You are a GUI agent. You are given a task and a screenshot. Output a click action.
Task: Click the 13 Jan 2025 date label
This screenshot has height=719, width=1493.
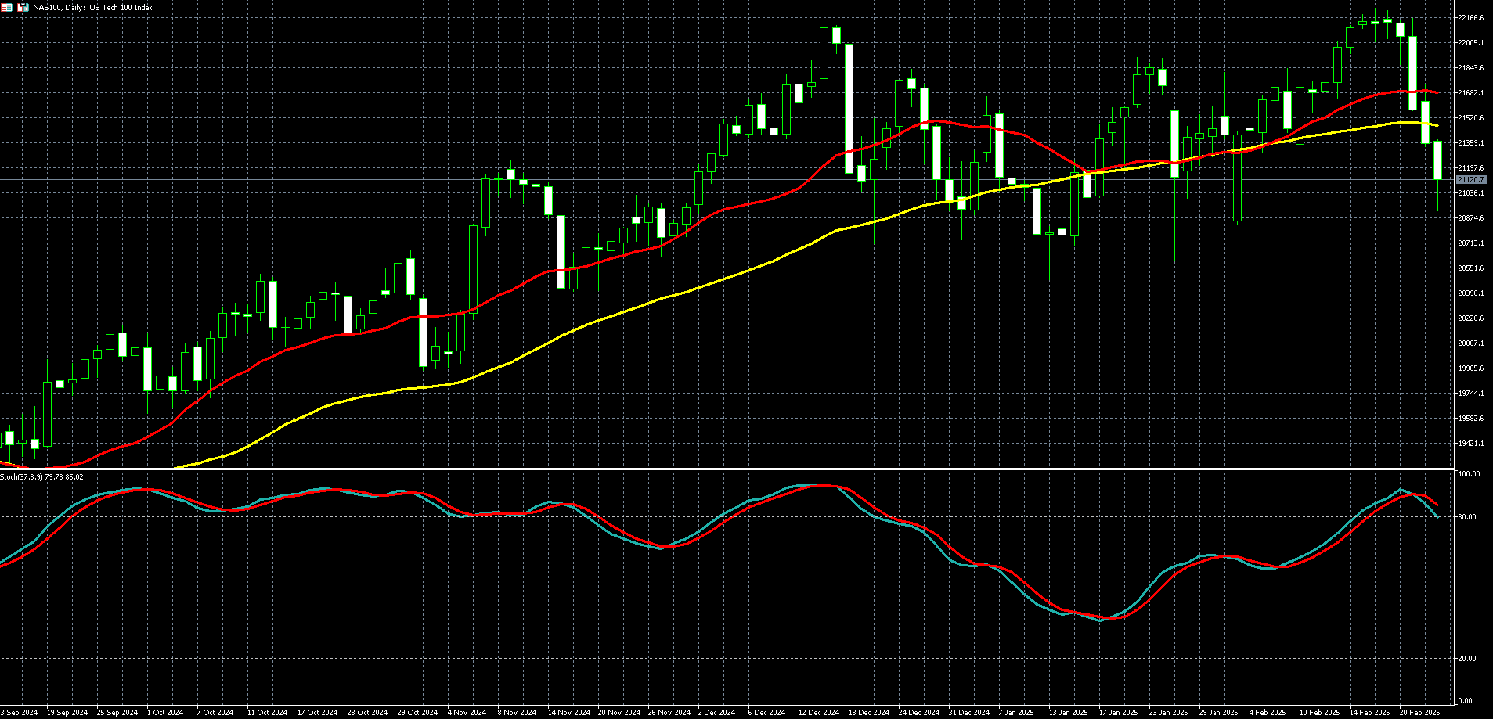pos(1068,713)
